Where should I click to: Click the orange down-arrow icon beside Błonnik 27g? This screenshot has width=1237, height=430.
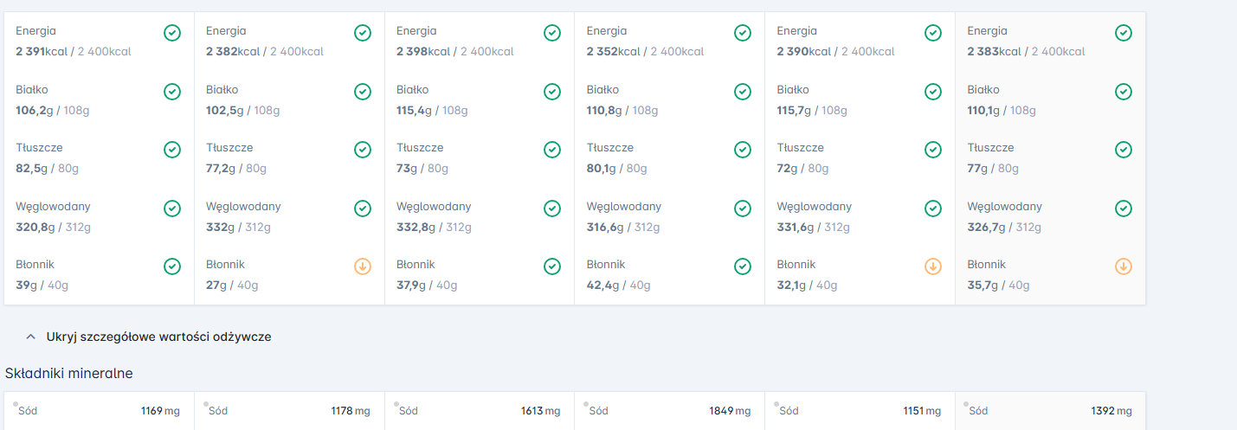(363, 266)
